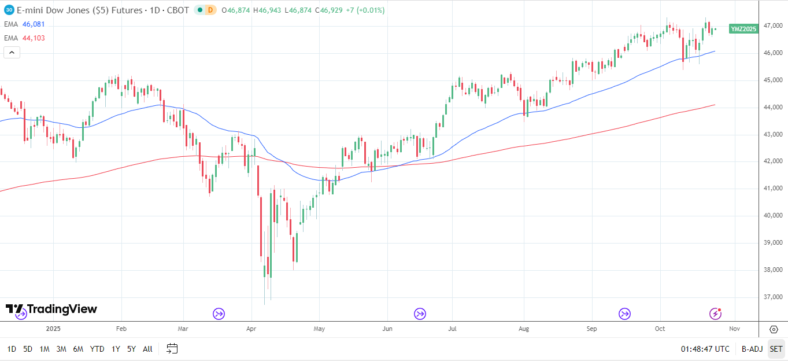
Task: Click the purple event marker below March
Action: coord(218,314)
